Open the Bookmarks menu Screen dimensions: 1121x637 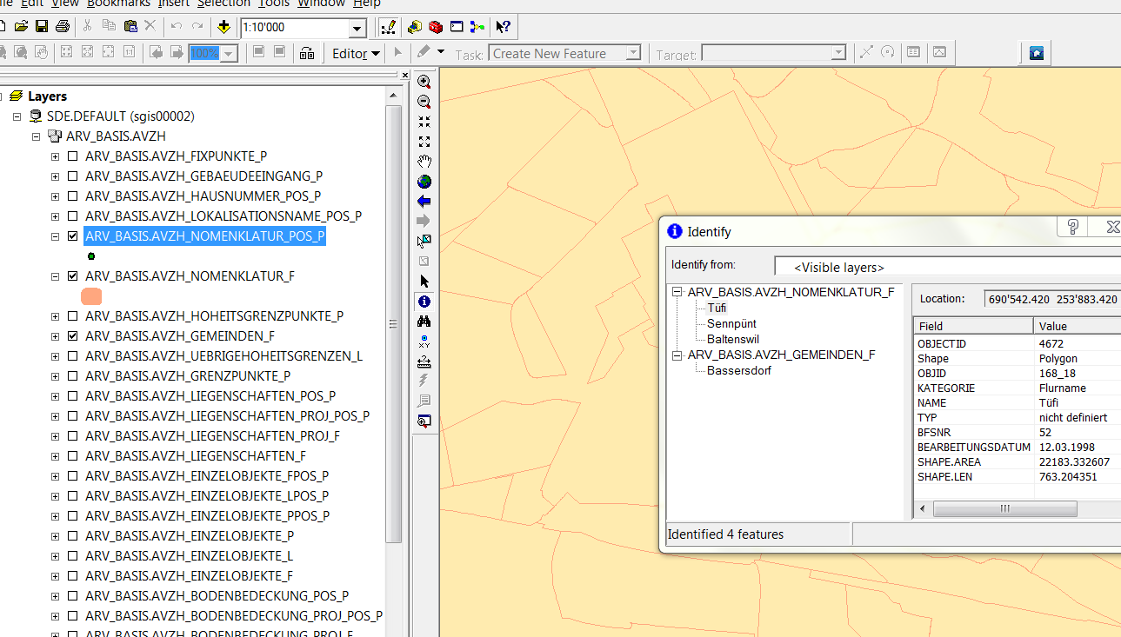118,3
